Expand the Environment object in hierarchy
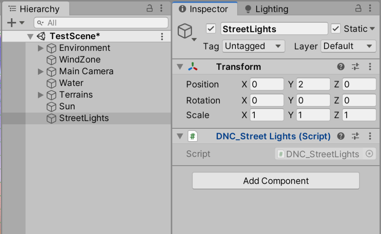Image resolution: width=381 pixels, height=234 pixels. click(x=41, y=48)
